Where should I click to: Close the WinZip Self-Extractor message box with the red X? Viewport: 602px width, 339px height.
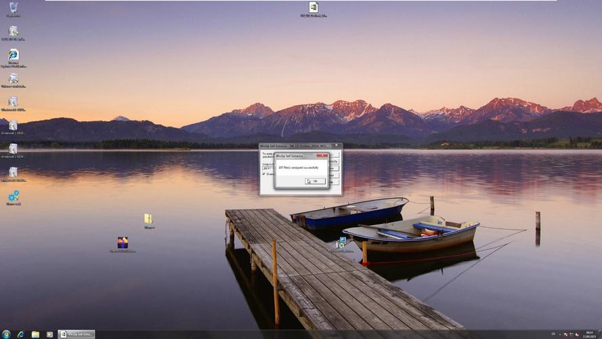[322, 155]
